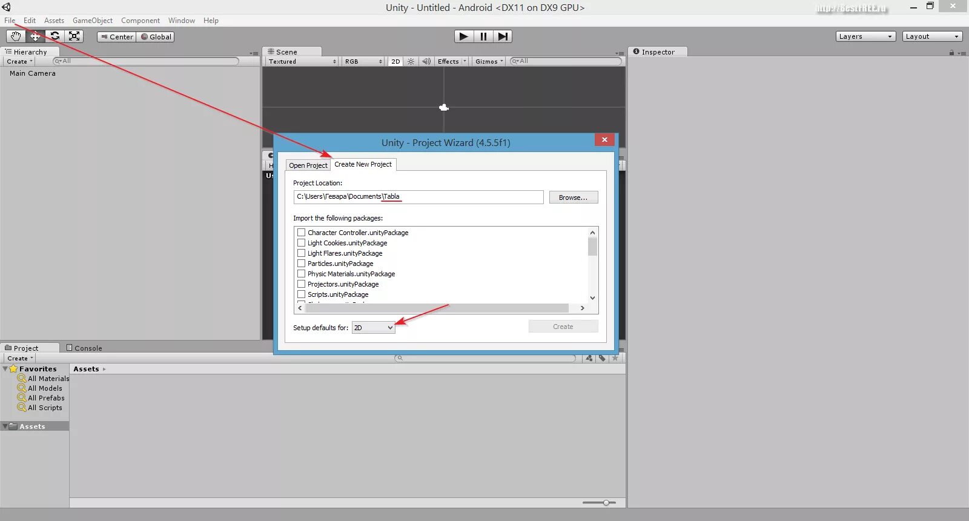Open the RGB render mode dropdown
969x521 pixels.
click(363, 61)
